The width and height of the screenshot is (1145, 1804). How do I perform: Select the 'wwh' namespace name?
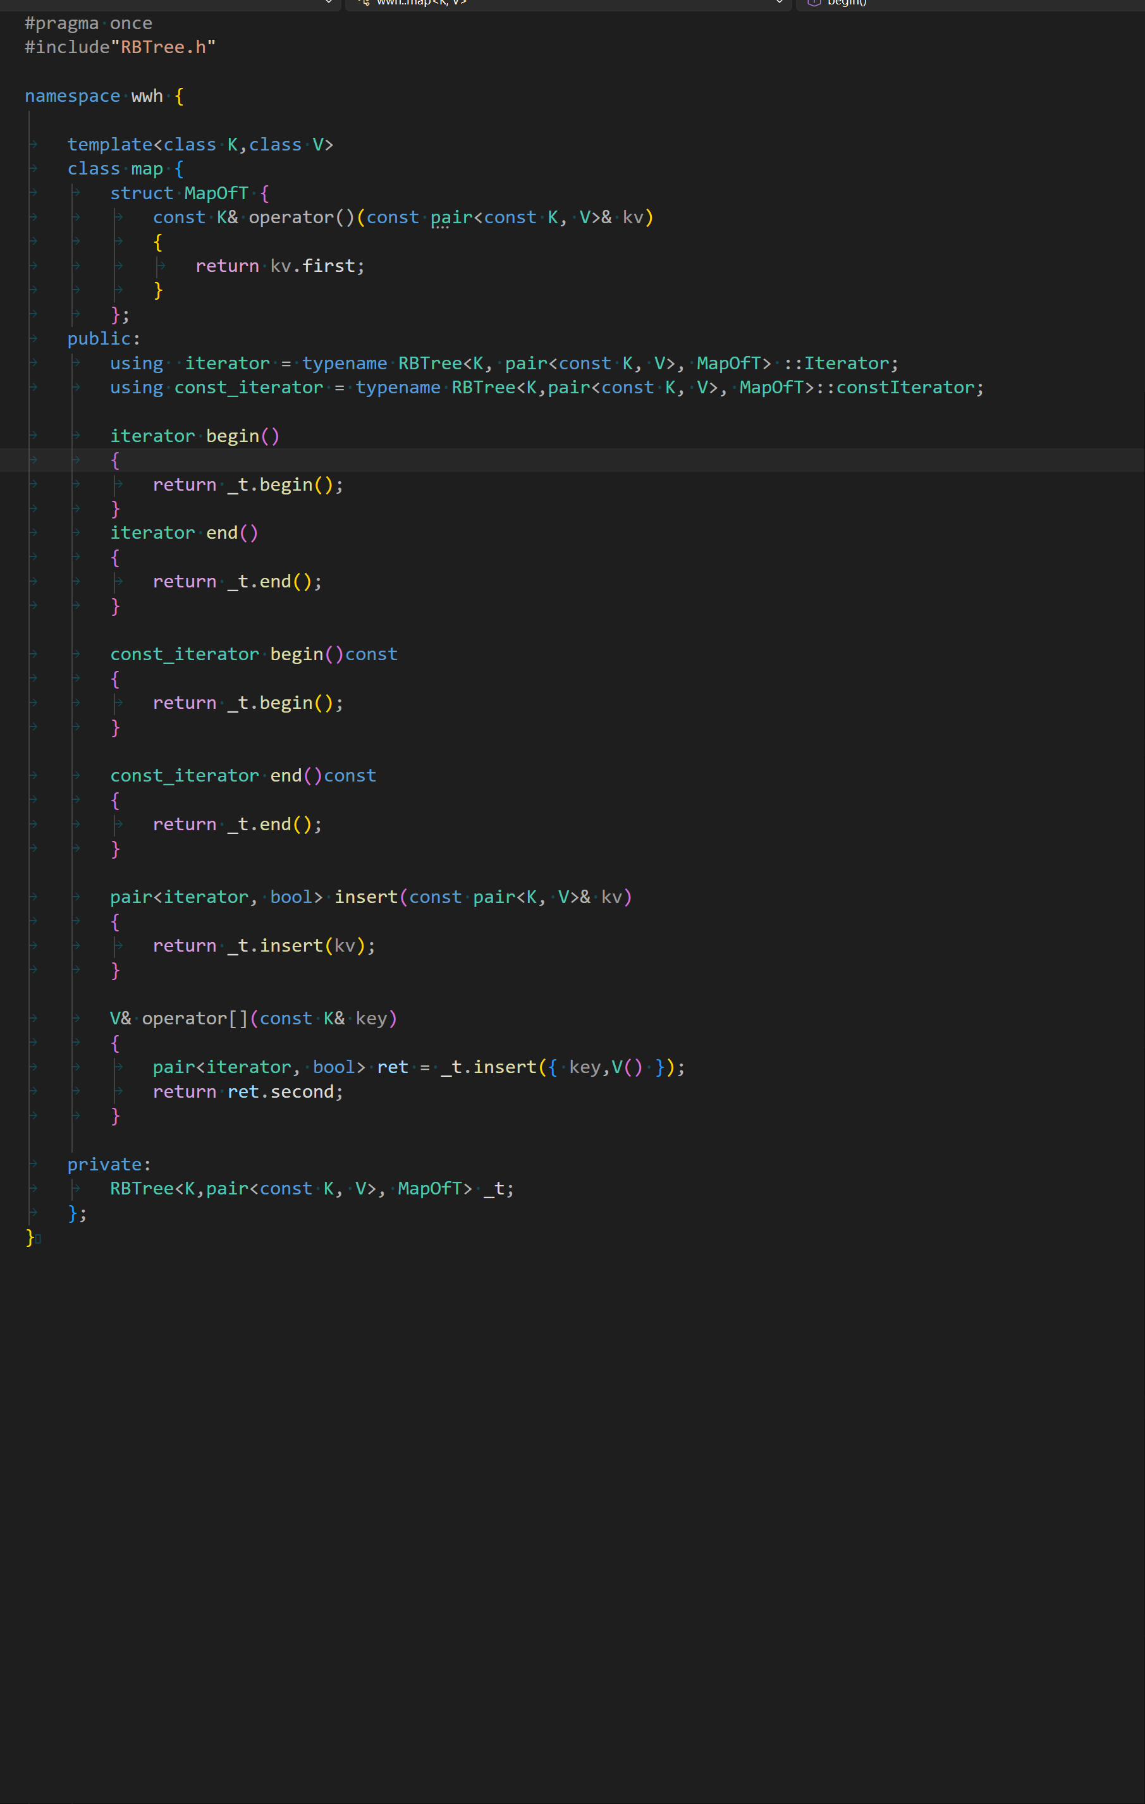(x=147, y=96)
